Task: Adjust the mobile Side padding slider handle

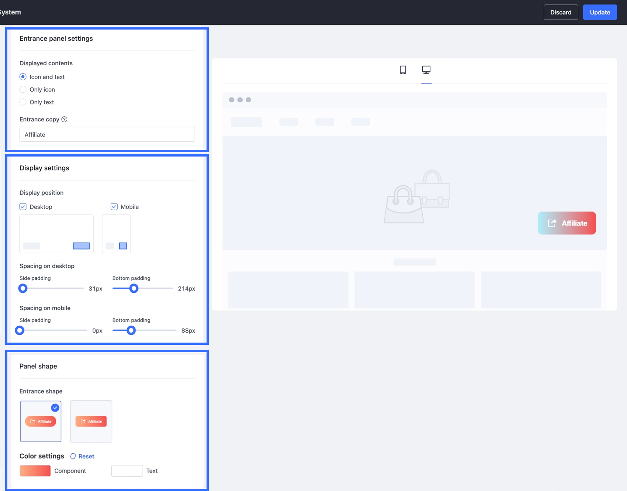Action: pos(20,330)
